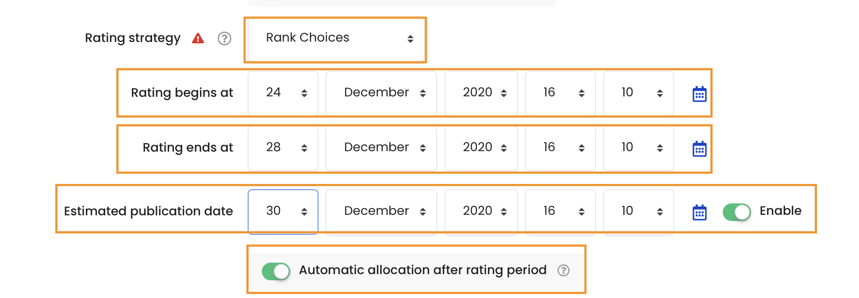Open hour dropdown in Rating begins at row

pos(560,93)
